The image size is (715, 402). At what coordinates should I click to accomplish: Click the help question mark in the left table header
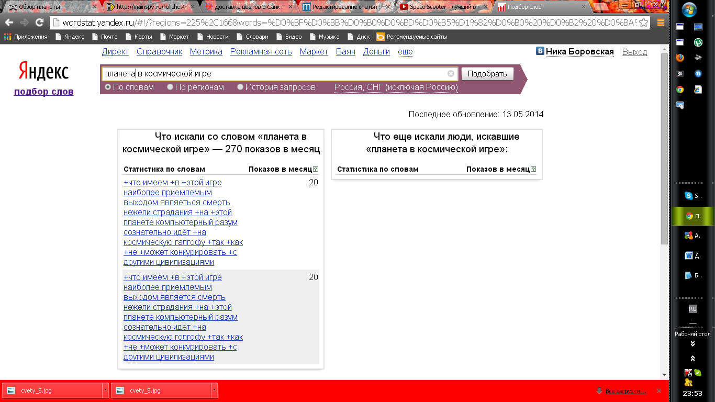[x=316, y=169]
